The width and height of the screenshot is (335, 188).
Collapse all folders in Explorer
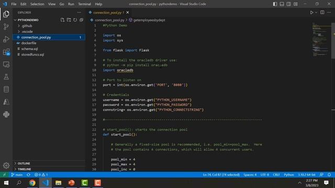pos(82,20)
